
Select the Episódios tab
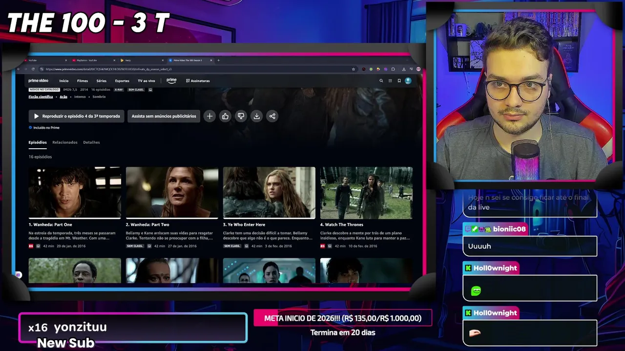38,142
